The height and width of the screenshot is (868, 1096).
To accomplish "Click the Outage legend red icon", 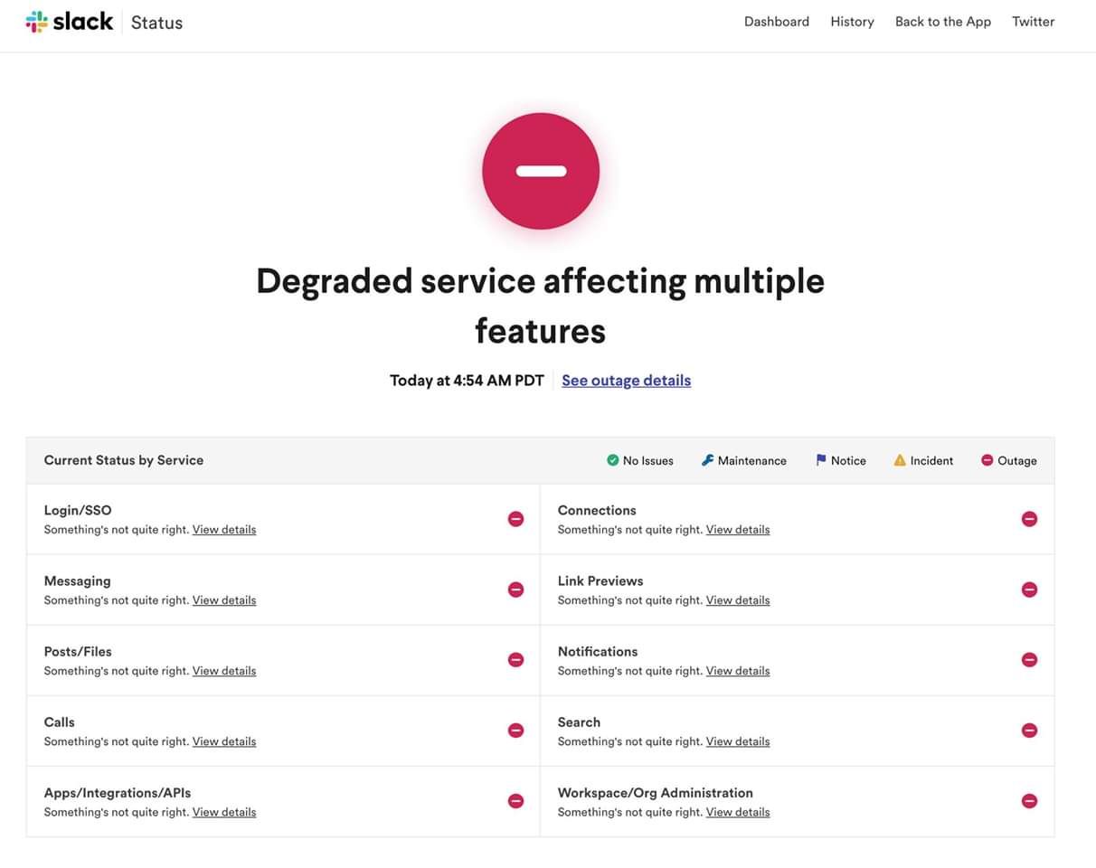I will (x=987, y=460).
